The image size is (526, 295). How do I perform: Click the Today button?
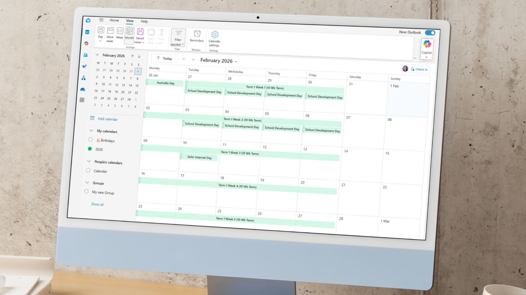[164, 58]
